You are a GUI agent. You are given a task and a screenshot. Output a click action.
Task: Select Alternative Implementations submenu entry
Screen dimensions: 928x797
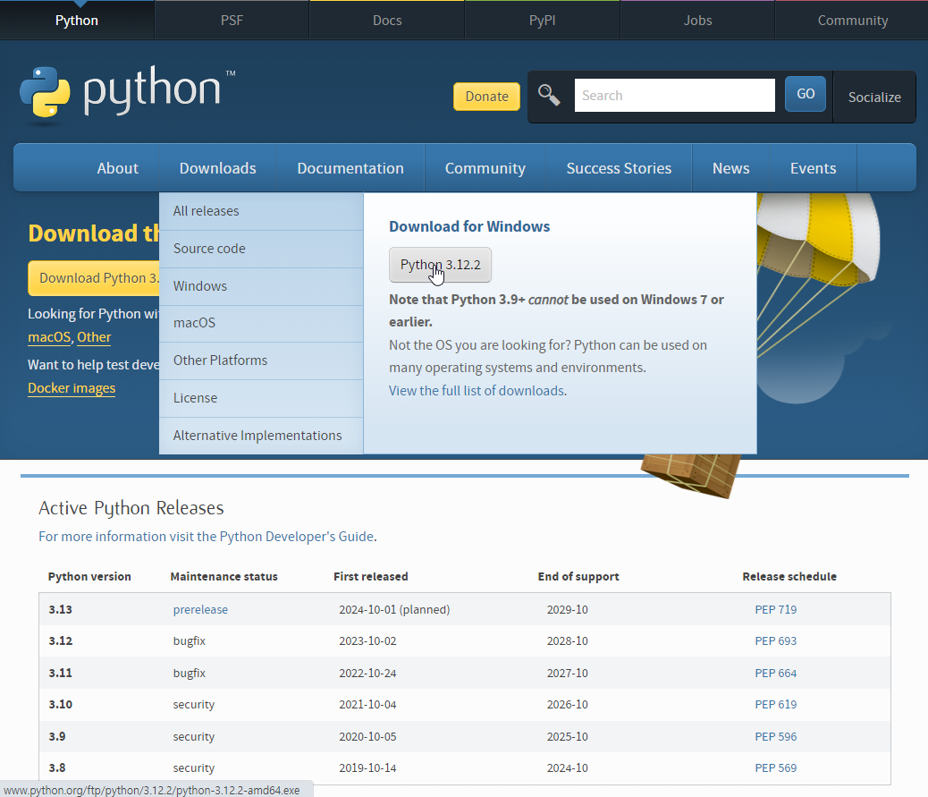(x=261, y=436)
